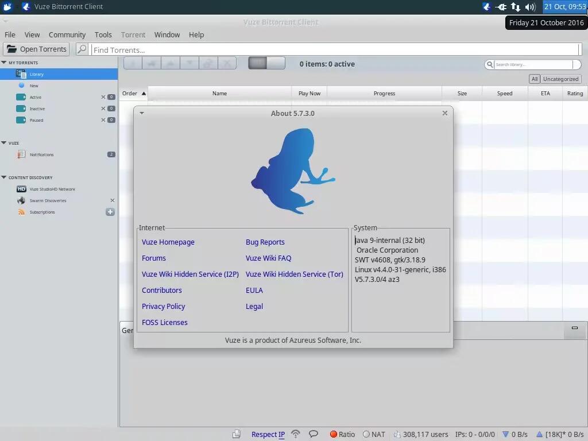Click the NAT status indicator

point(366,434)
